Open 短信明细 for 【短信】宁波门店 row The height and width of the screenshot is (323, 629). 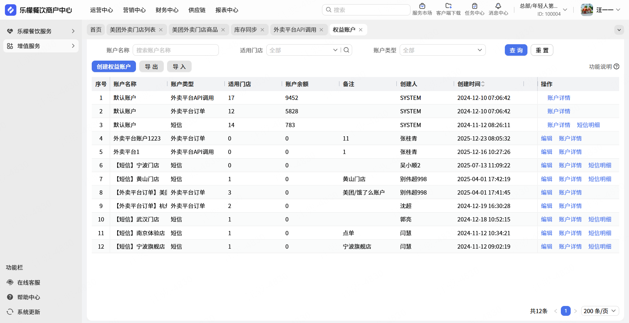click(x=600, y=165)
